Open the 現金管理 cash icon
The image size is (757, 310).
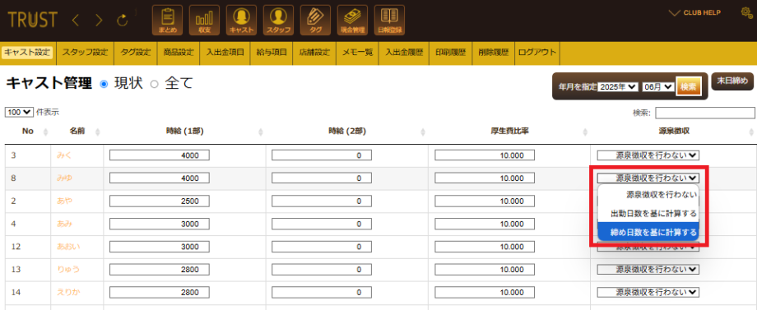352,21
